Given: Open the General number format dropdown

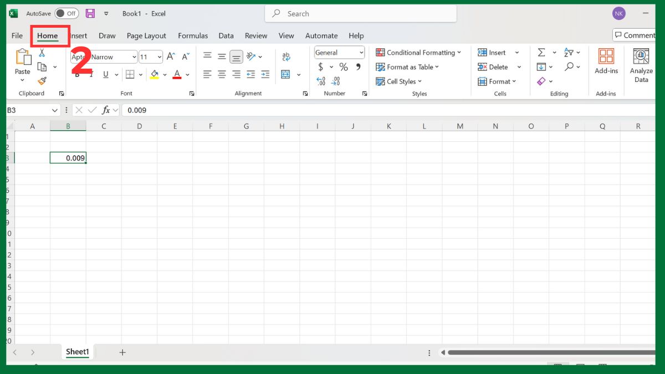Looking at the screenshot, I should click(359, 52).
